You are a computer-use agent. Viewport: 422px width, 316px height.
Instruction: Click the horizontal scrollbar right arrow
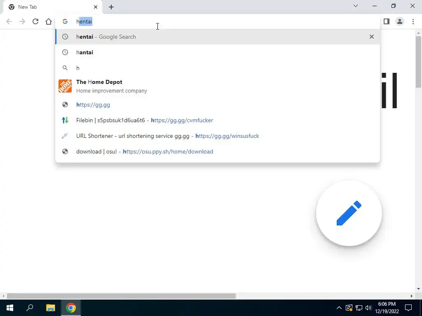pos(412,296)
